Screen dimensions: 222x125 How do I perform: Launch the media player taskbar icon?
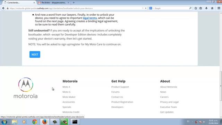24,122
